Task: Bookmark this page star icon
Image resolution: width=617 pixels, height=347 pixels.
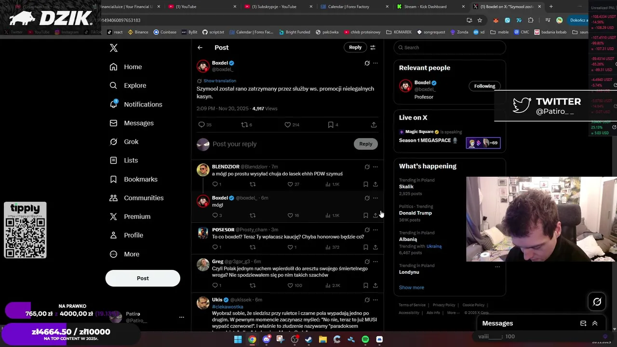Action: 480,20
